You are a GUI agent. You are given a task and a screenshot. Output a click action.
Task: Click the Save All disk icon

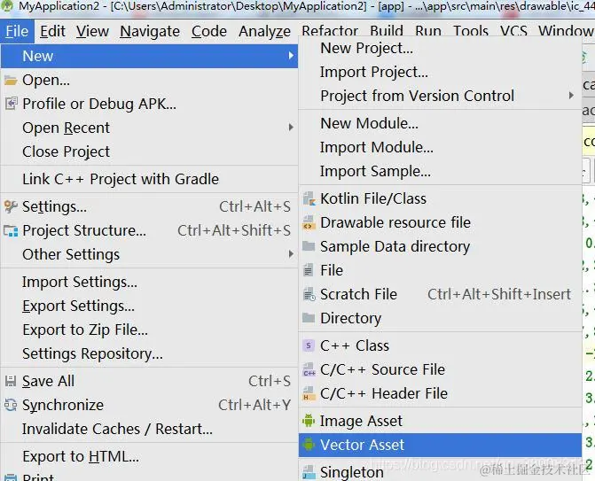(11, 381)
